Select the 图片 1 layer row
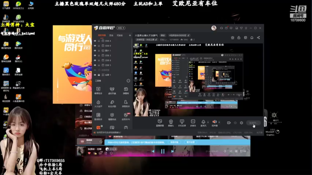Image resolution: width=312 pixels, height=175 pixels. point(112,51)
